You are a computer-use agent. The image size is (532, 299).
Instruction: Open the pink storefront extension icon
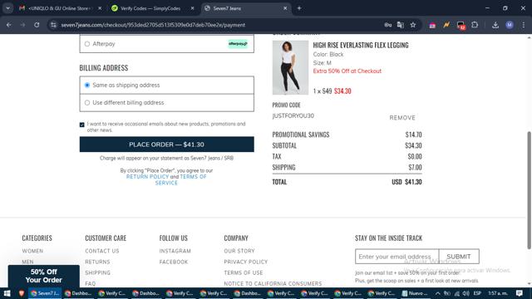(432, 25)
